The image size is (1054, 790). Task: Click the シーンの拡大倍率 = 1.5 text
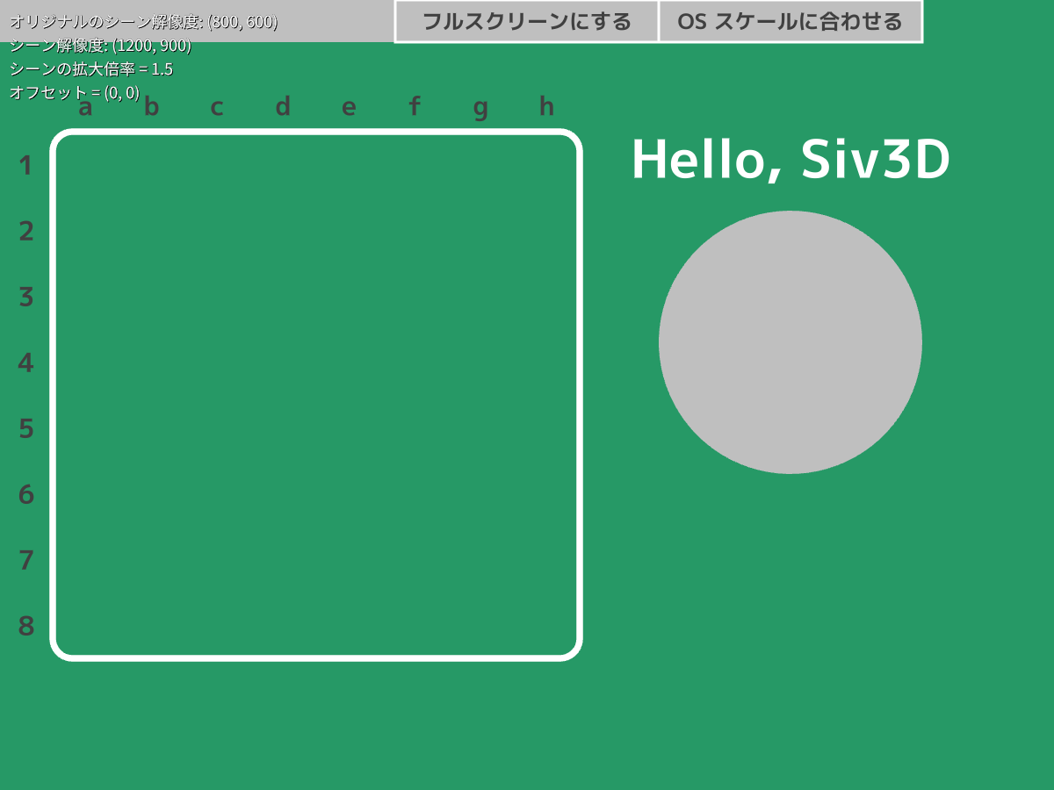(91, 69)
